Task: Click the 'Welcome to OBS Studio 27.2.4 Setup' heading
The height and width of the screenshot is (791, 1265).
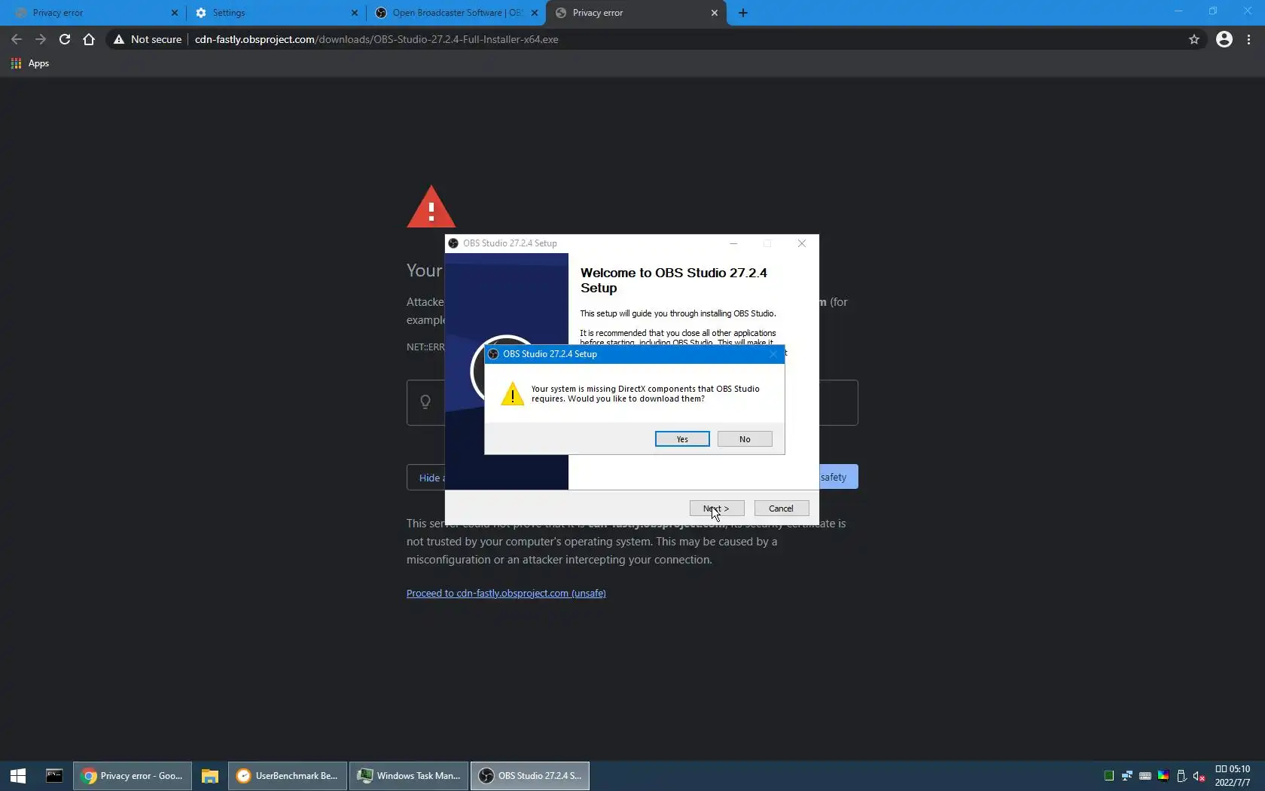Action: point(674,280)
